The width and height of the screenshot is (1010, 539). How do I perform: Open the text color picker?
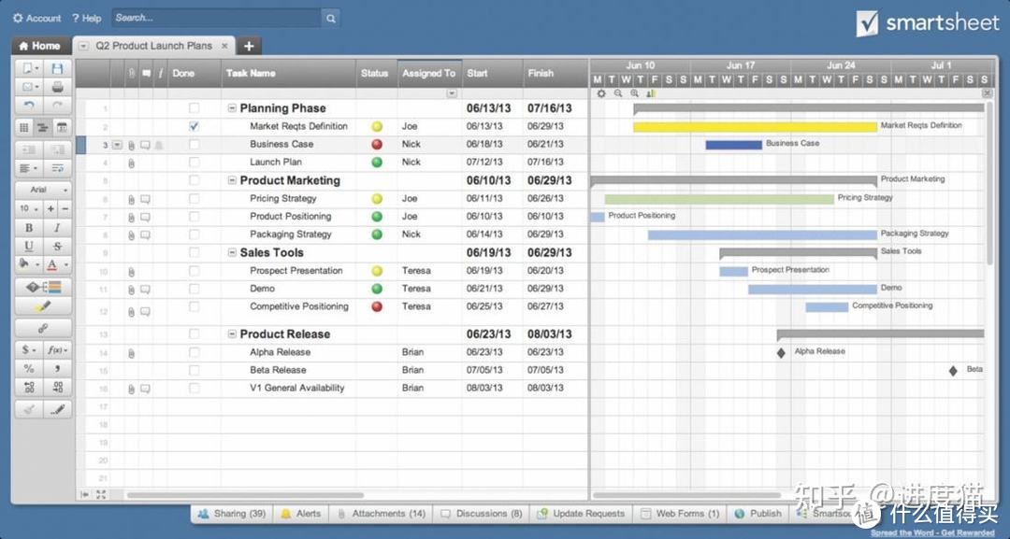pyautogui.click(x=57, y=263)
